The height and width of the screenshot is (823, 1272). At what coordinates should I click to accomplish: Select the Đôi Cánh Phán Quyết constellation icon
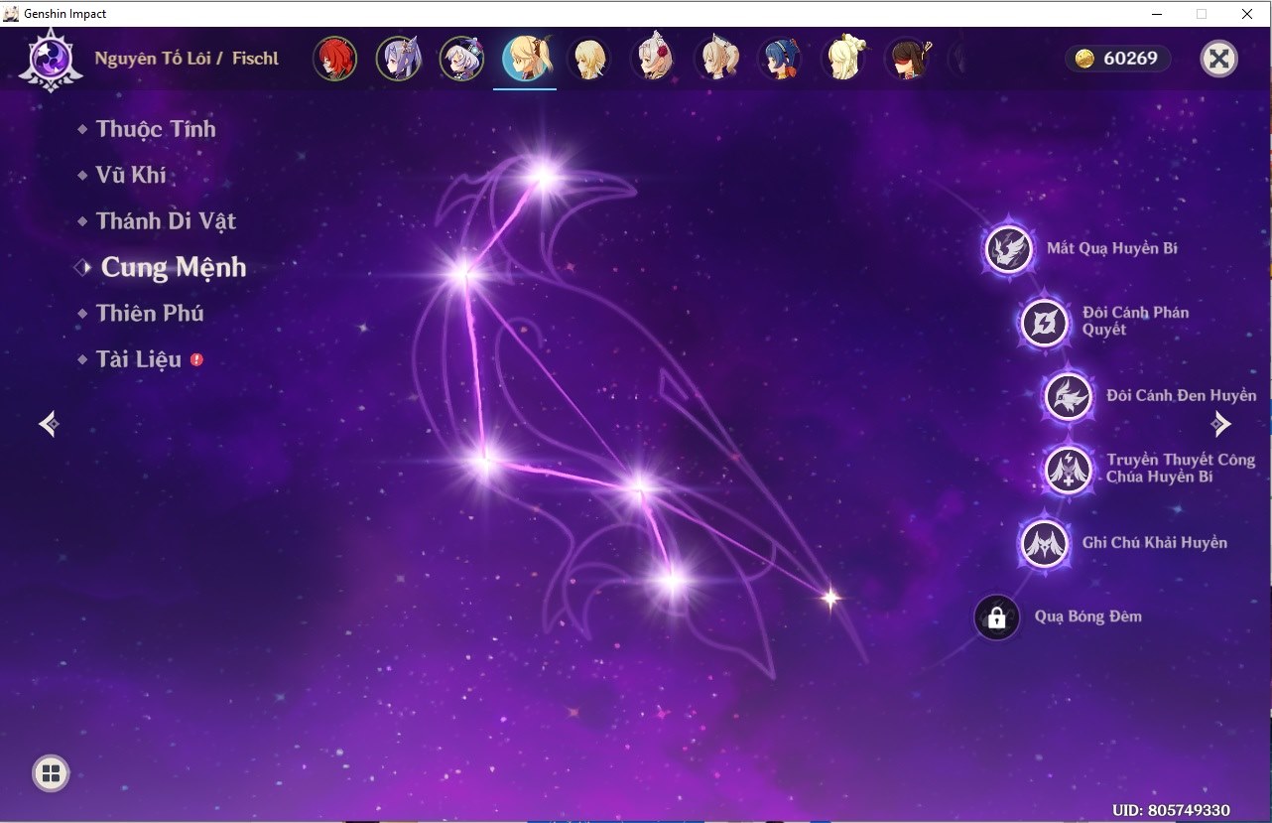pyautogui.click(x=1045, y=322)
